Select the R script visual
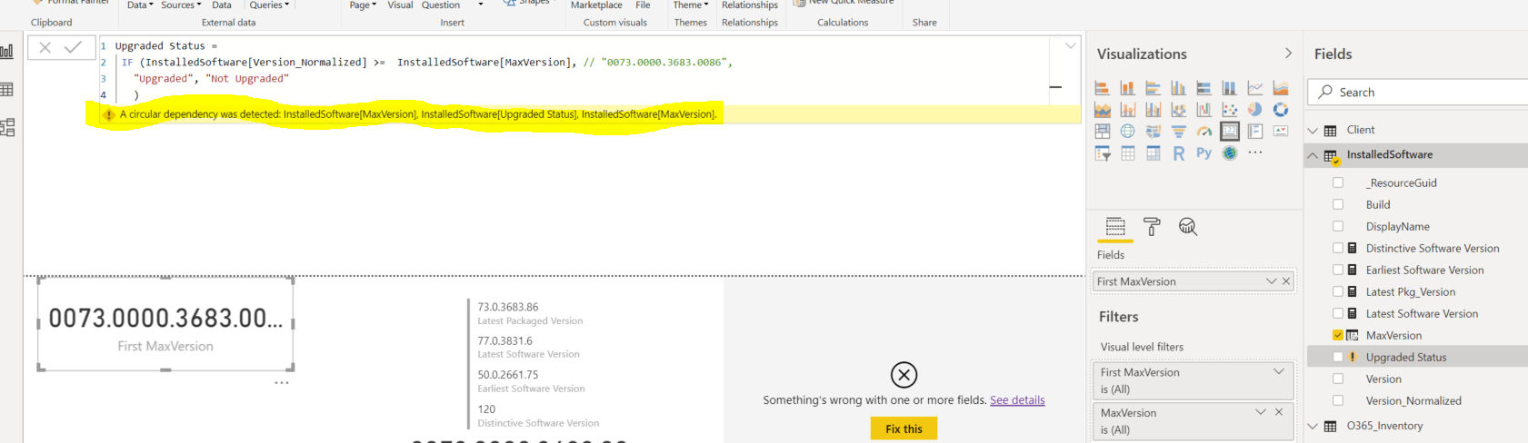1528x443 pixels. 1178,153
